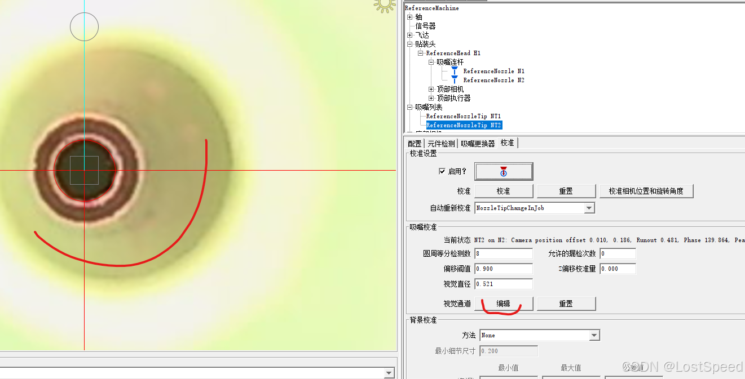The image size is (745, 379).
Task: Expand the 顶部执行器 tree node
Action: click(x=431, y=98)
